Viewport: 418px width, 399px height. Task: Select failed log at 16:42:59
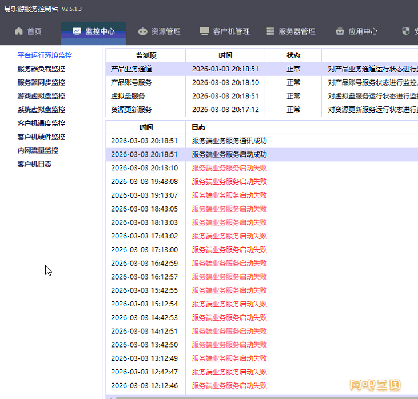tap(262, 264)
